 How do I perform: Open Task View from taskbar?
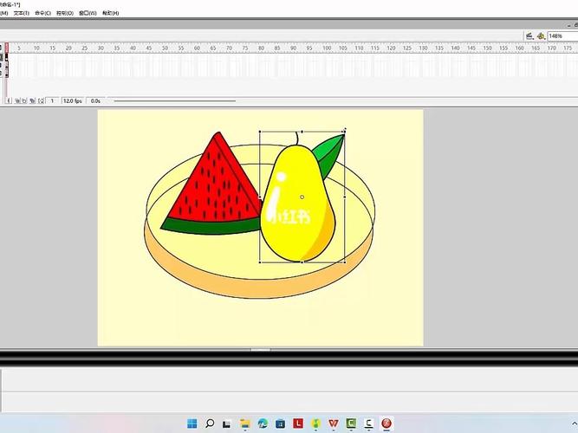[226, 423]
